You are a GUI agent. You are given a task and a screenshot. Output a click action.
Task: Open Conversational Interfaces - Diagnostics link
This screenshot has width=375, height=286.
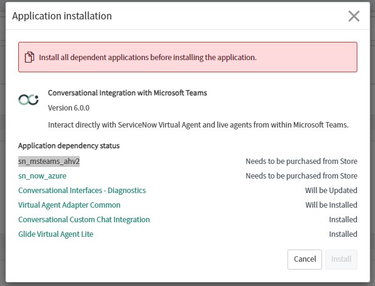pos(82,191)
